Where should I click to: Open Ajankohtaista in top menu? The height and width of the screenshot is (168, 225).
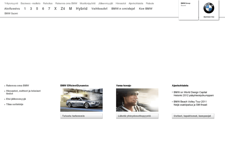pos(136,3)
